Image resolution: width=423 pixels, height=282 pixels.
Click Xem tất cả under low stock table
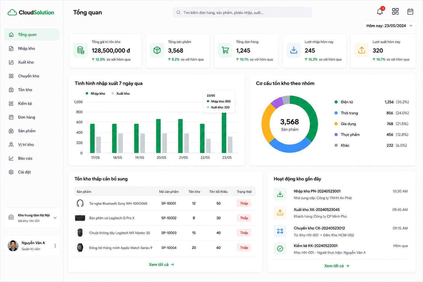pyautogui.click(x=161, y=264)
